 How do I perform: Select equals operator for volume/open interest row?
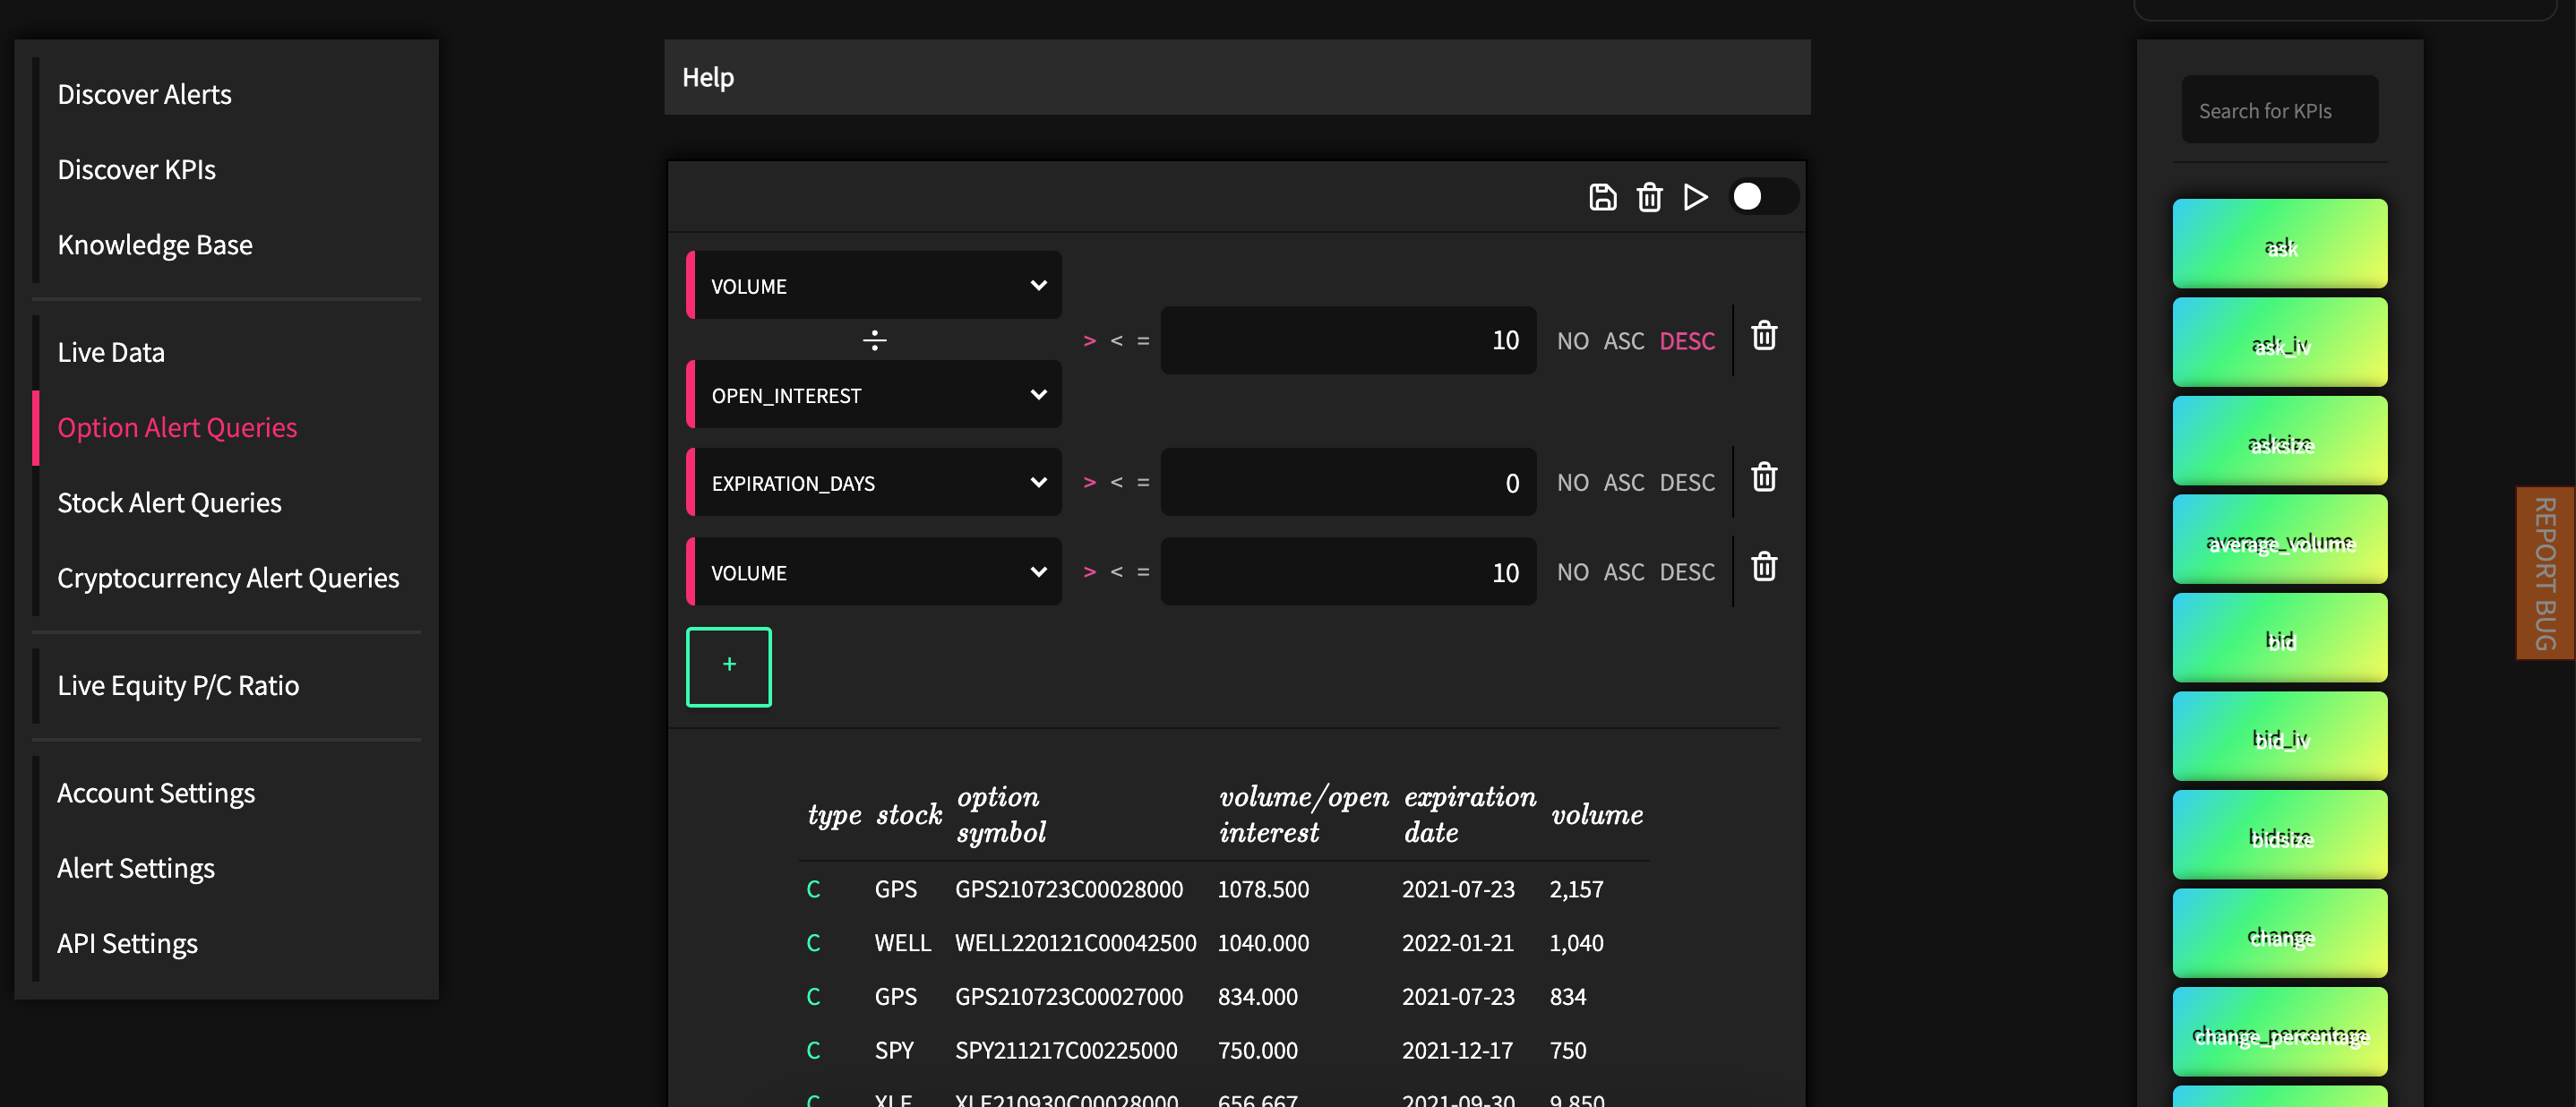click(x=1143, y=341)
